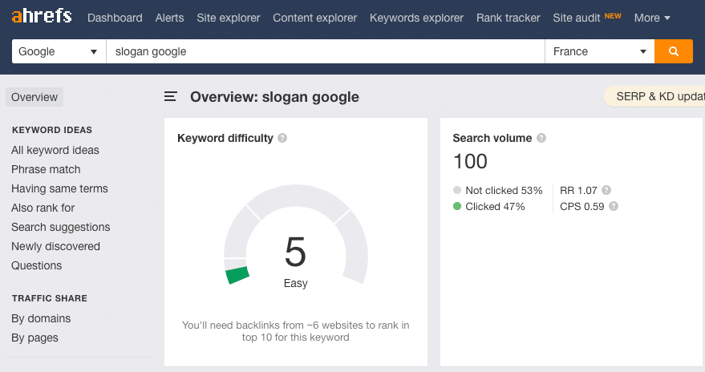Open Questions report
This screenshot has width=705, height=372.
[36, 265]
